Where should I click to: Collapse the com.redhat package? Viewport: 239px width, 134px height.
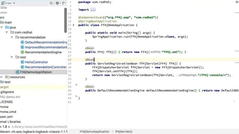7,32
